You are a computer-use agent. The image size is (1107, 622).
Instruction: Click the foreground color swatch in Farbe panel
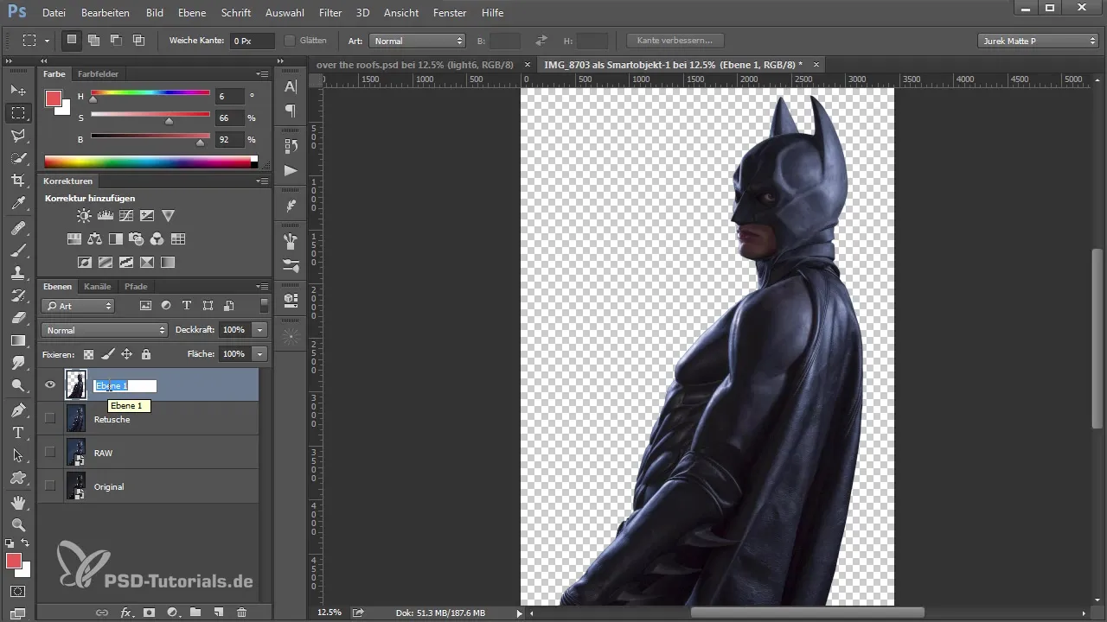54,98
